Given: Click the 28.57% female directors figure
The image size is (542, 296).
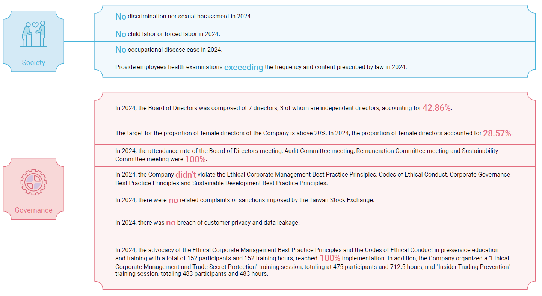Looking at the screenshot, I should pos(497,133).
